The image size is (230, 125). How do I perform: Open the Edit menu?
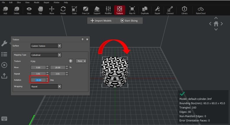(11, 2)
